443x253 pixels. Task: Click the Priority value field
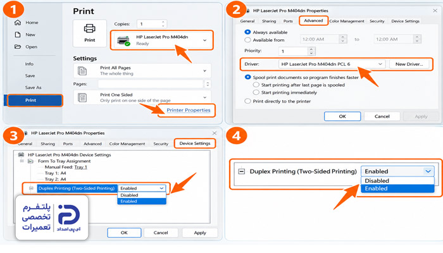[293, 51]
